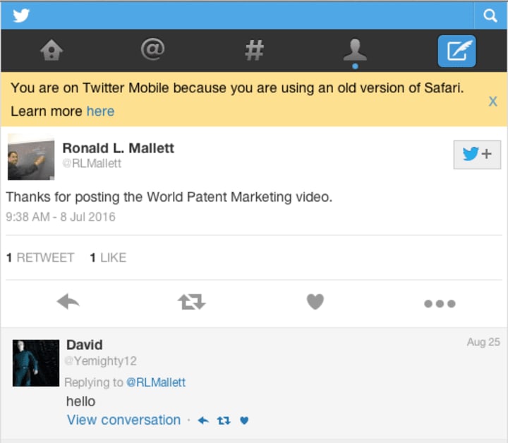The image size is (508, 443).
Task: Open Ronald L. Mallett's profile picture
Action: click(x=31, y=157)
